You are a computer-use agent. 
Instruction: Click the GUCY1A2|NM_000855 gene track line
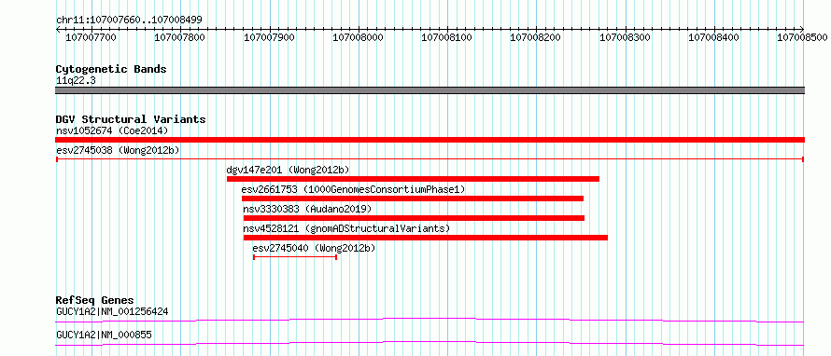click(x=430, y=343)
